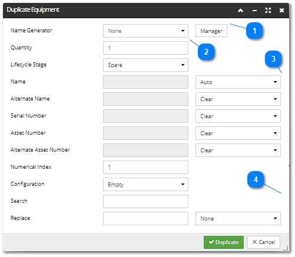Image resolution: width=295 pixels, height=257 pixels.
Task: Click the Name Generator label
Action: [31, 31]
